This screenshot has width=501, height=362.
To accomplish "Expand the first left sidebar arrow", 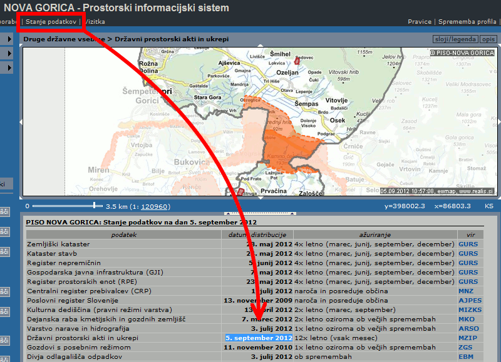I will 9,39.
